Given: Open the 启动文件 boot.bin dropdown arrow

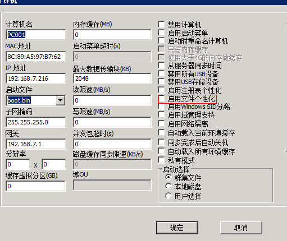Looking at the screenshot, I should [x=60, y=100].
